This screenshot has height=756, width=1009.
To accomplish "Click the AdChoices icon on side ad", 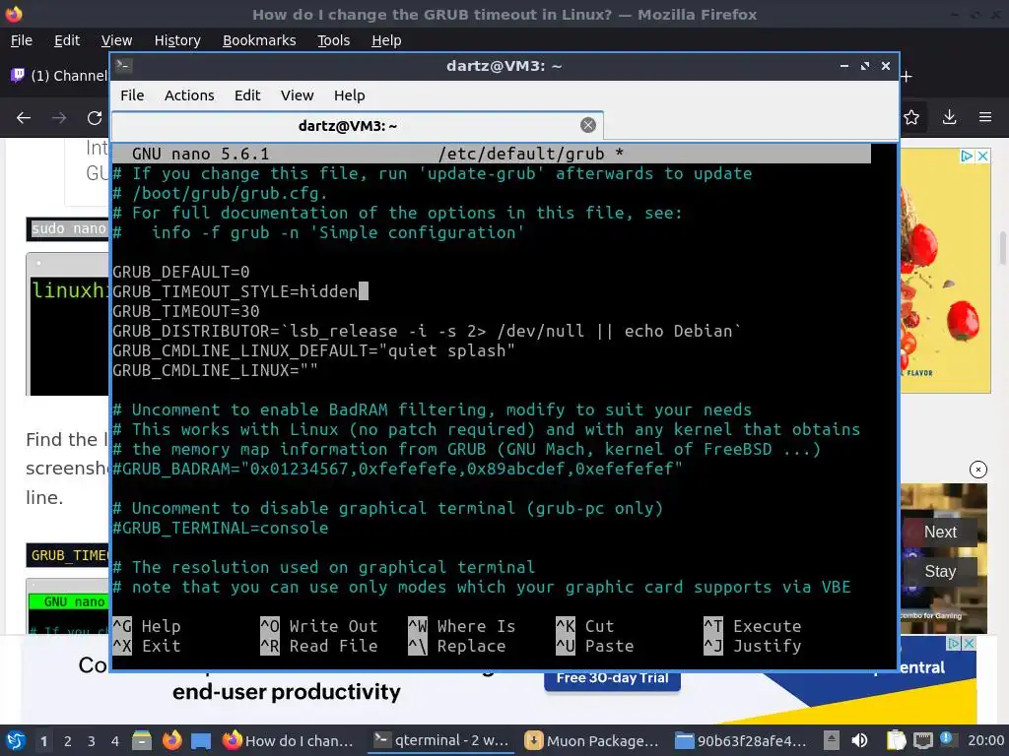I will point(967,157).
